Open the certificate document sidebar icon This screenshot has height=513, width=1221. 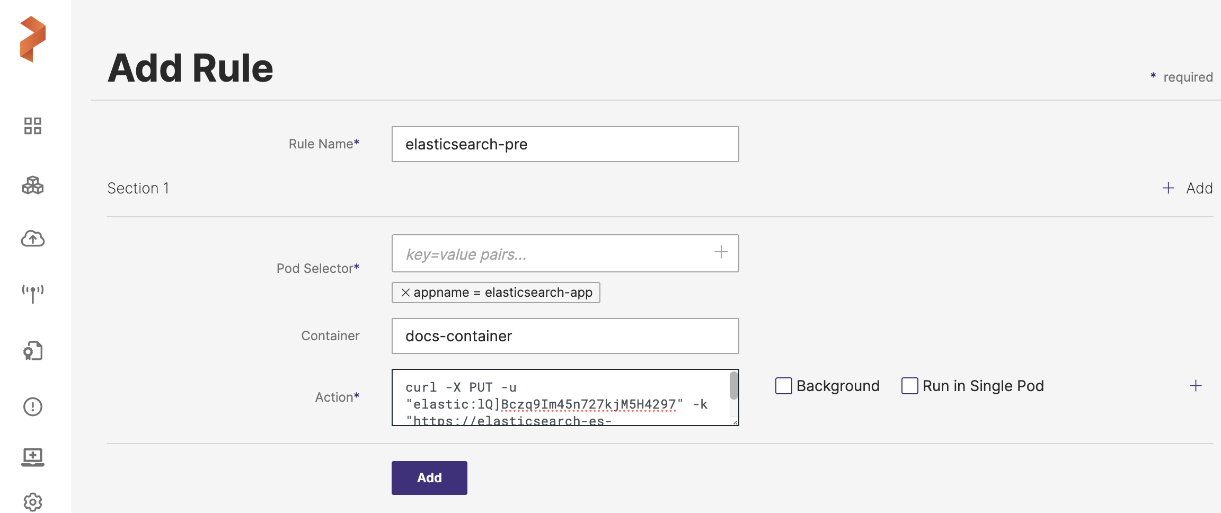[x=33, y=351]
